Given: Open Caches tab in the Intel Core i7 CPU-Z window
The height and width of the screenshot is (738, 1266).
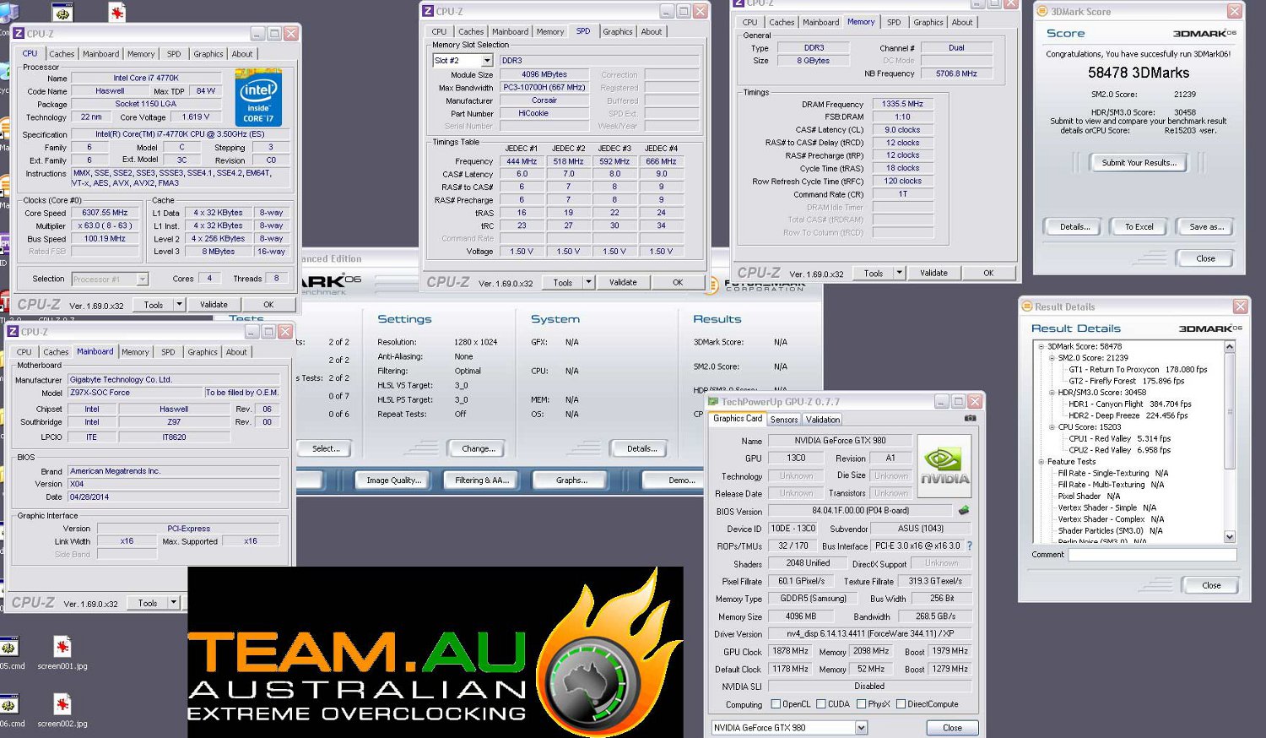Looking at the screenshot, I should 62,54.
